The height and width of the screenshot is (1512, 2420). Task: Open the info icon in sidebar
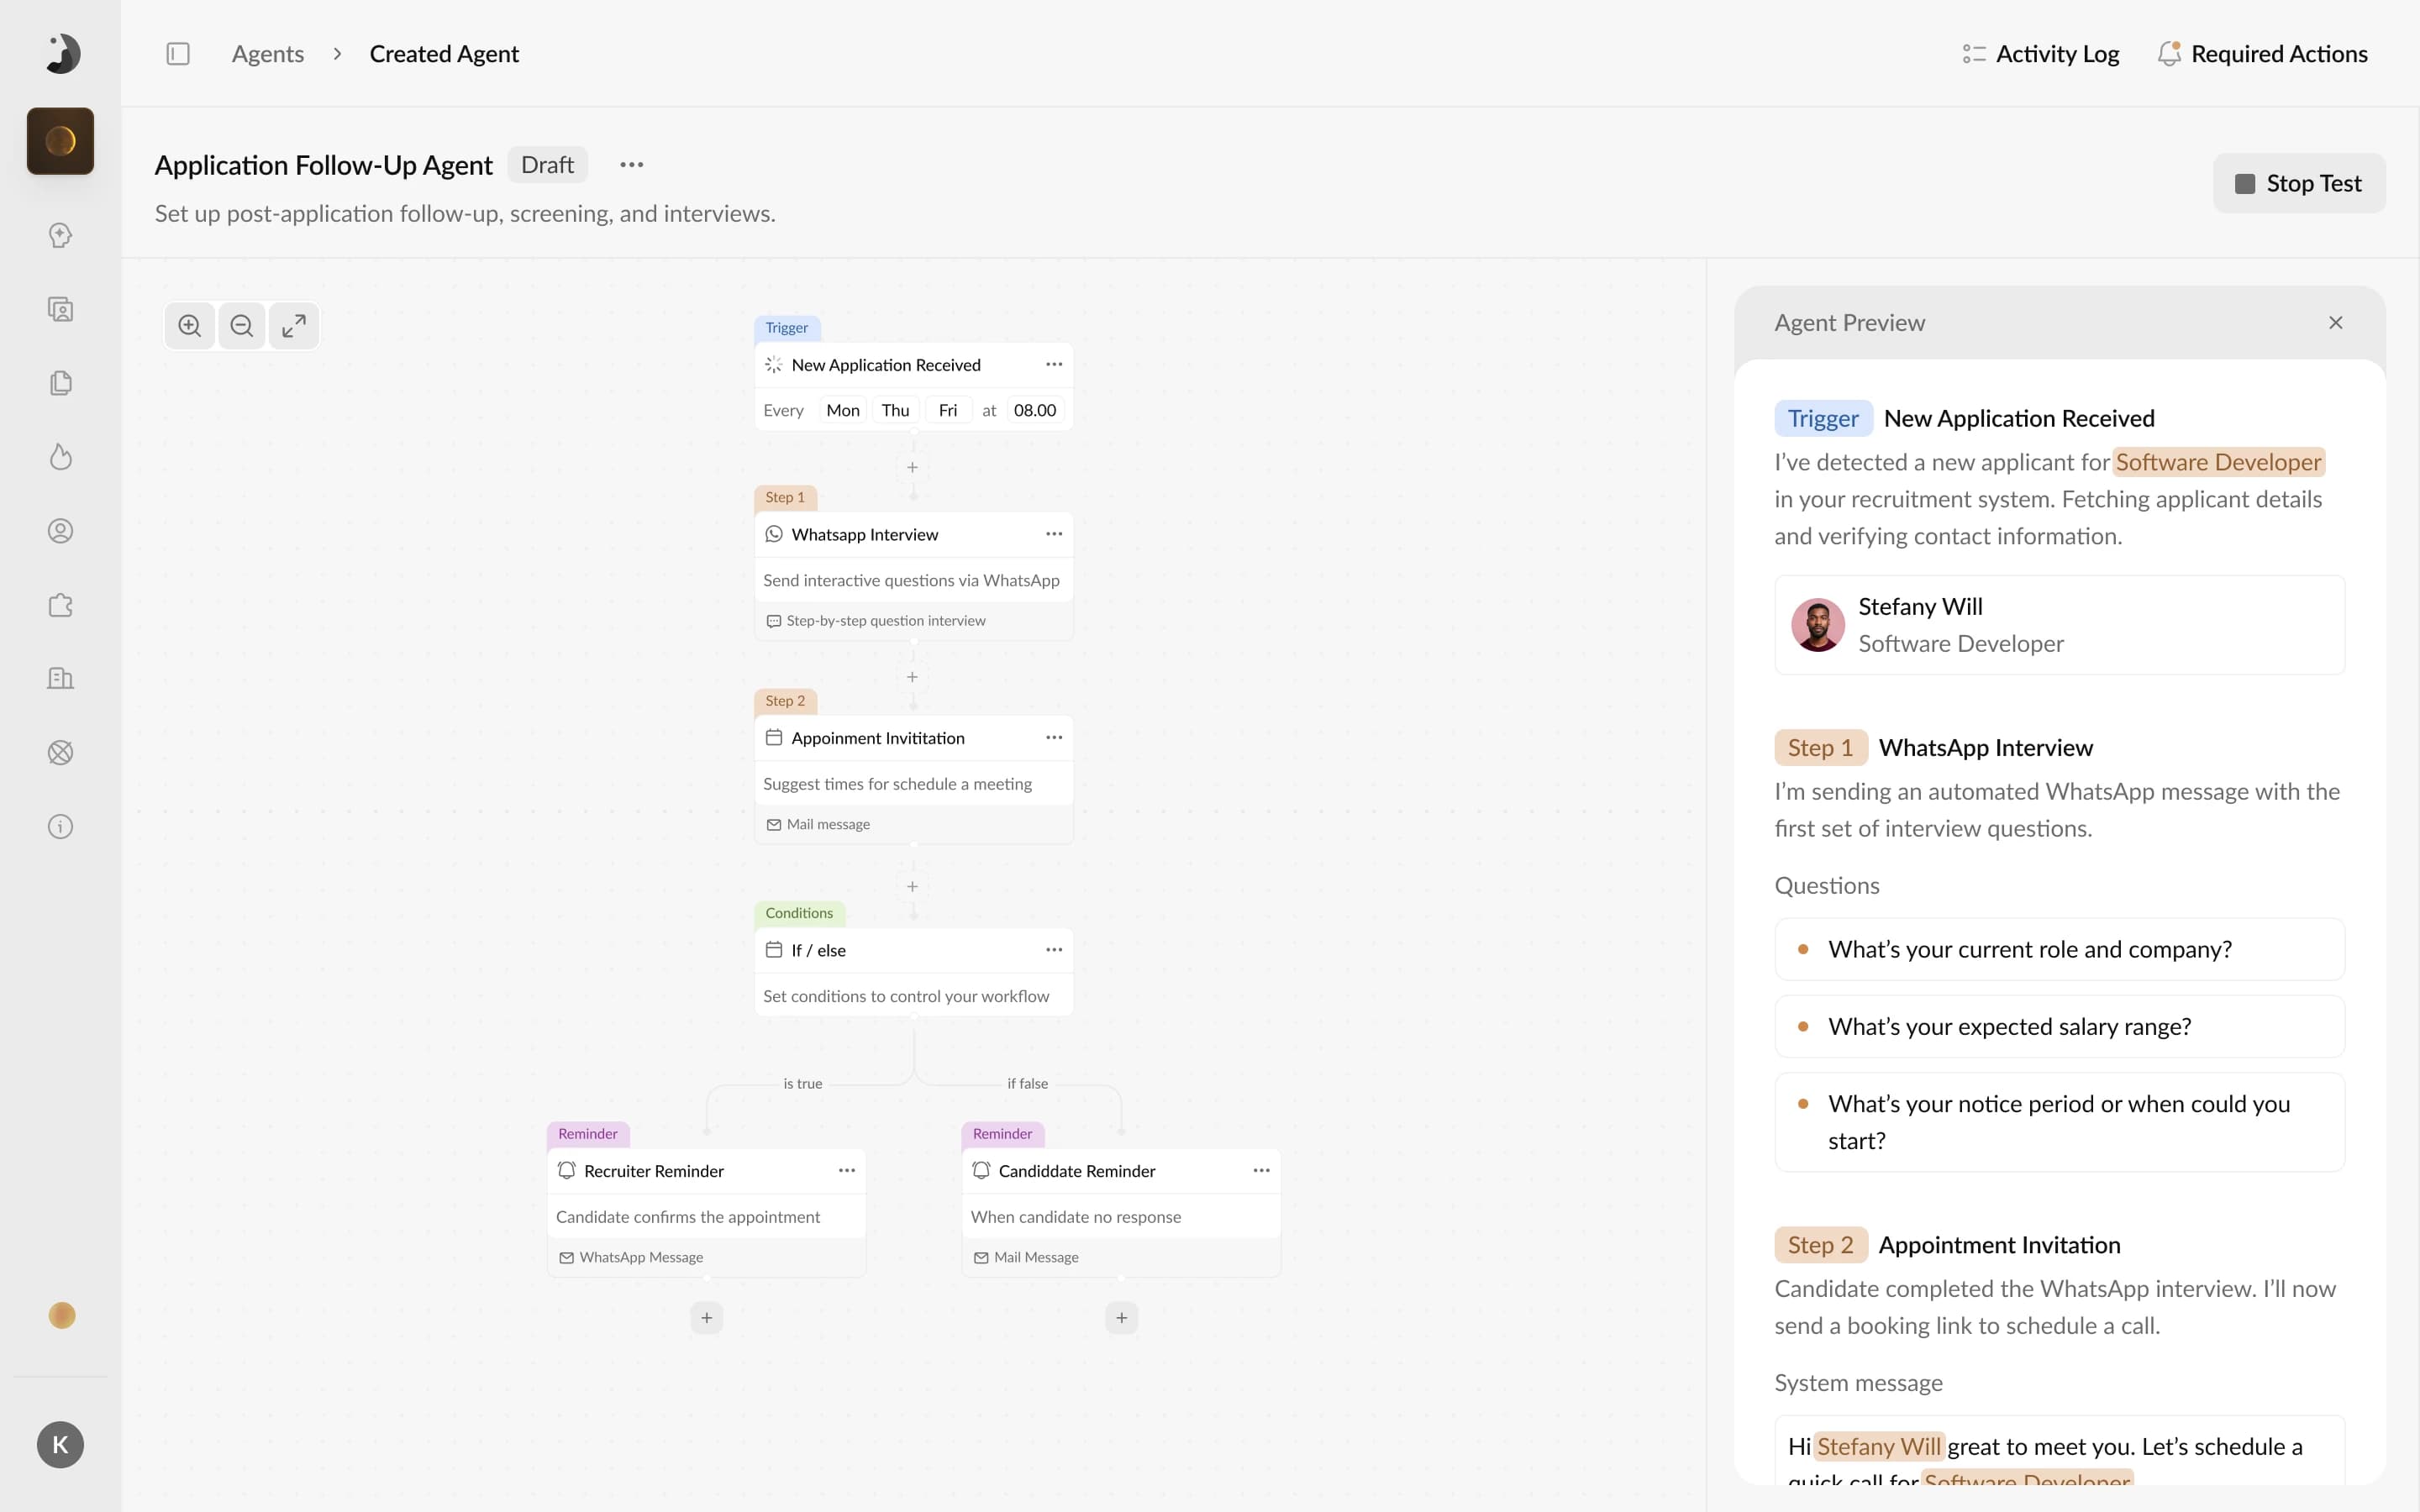[x=61, y=827]
